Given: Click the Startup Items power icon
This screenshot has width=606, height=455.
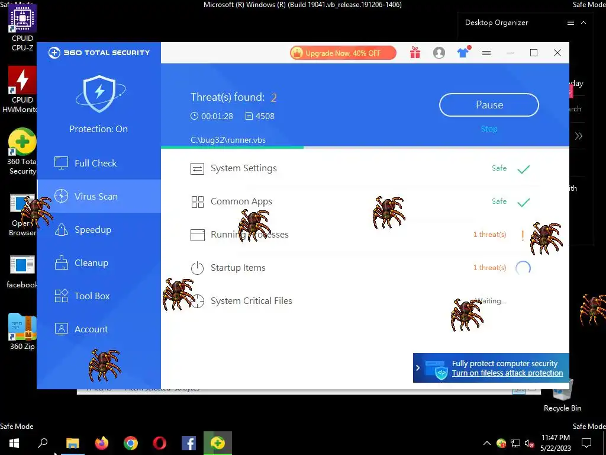Looking at the screenshot, I should click(x=197, y=268).
